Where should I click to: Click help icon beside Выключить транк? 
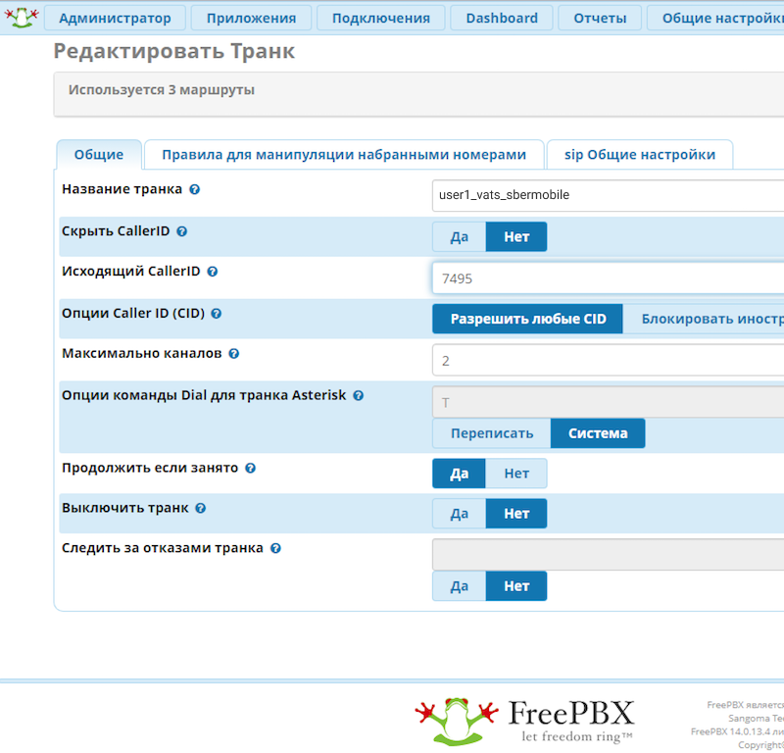point(200,509)
